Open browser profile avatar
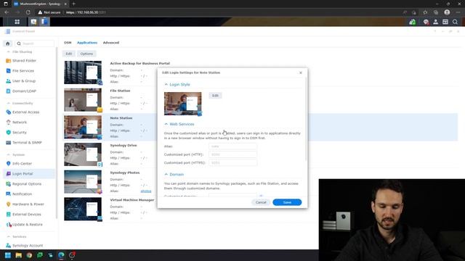 pos(447,12)
